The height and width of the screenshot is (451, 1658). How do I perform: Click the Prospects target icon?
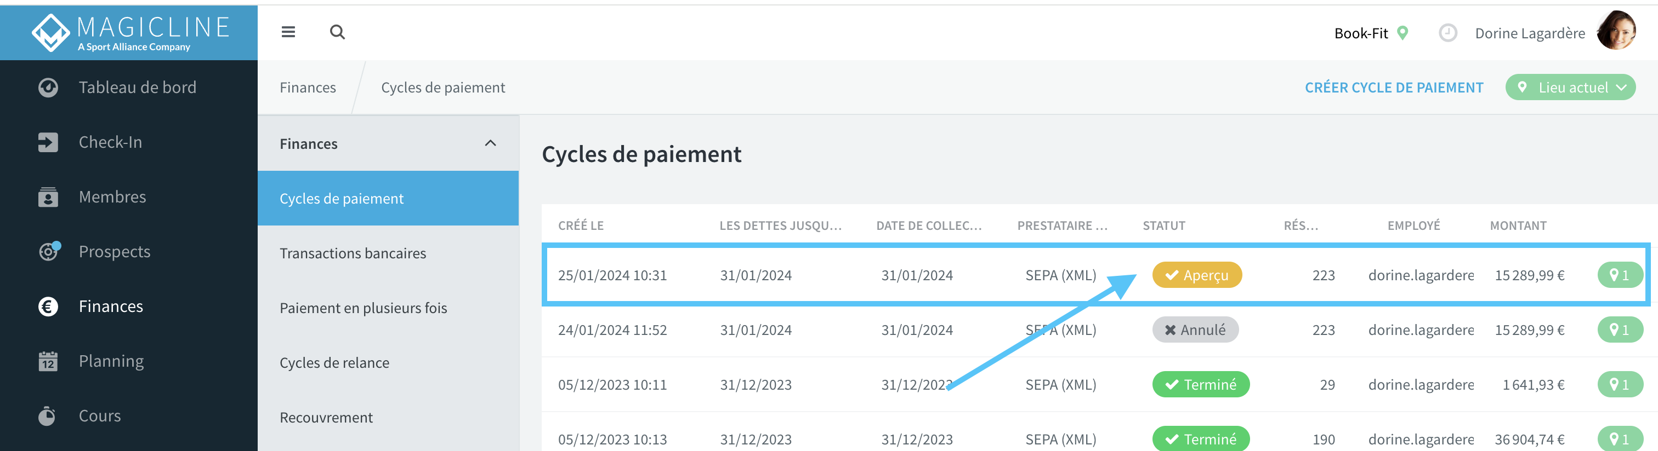49,251
